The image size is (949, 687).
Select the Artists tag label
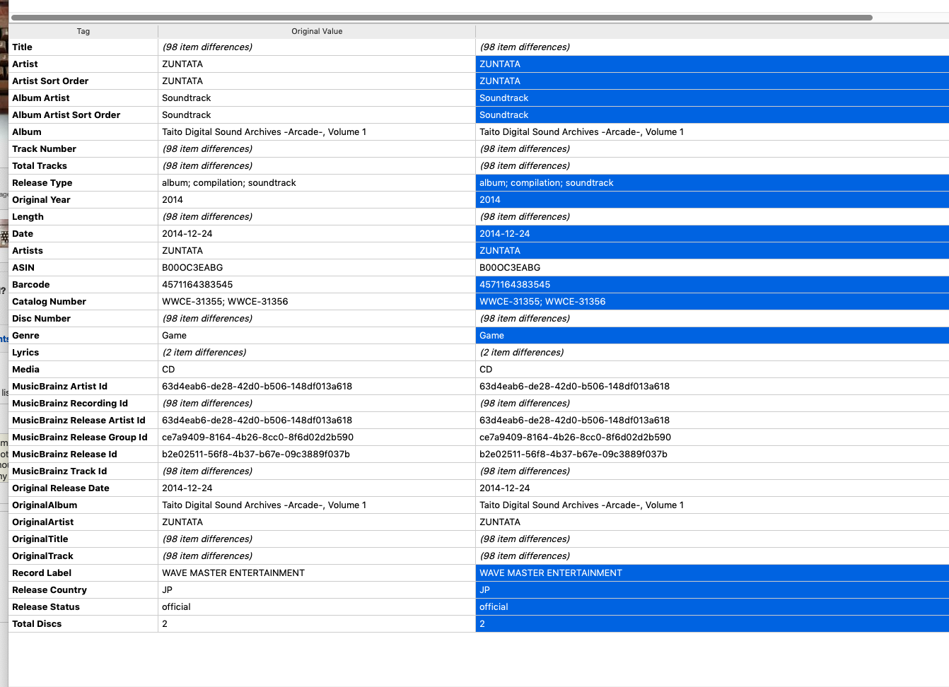click(28, 251)
